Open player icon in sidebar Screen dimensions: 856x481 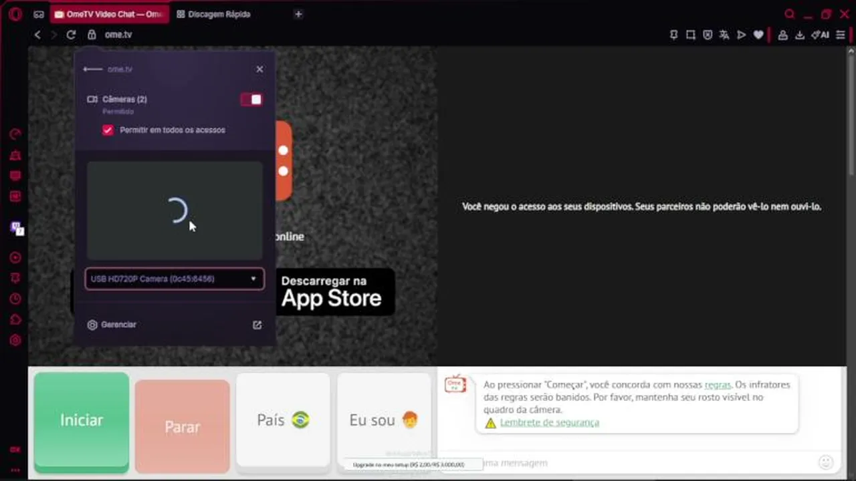tap(15, 257)
